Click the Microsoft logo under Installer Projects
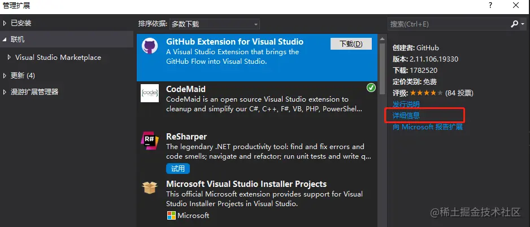This screenshot has height=227, width=530. (171, 215)
